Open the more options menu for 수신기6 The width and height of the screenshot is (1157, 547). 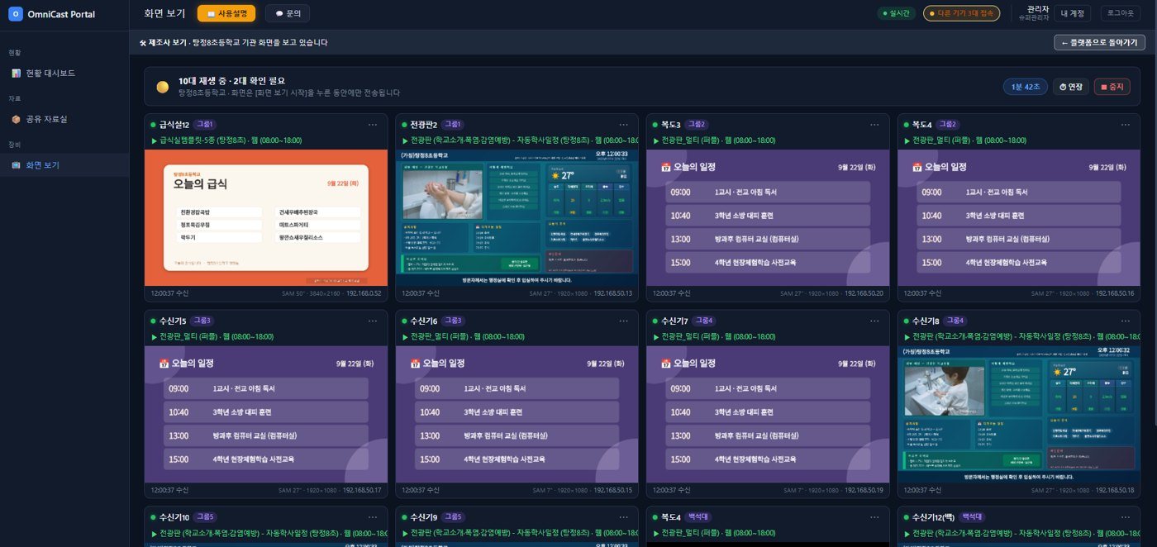pos(624,321)
